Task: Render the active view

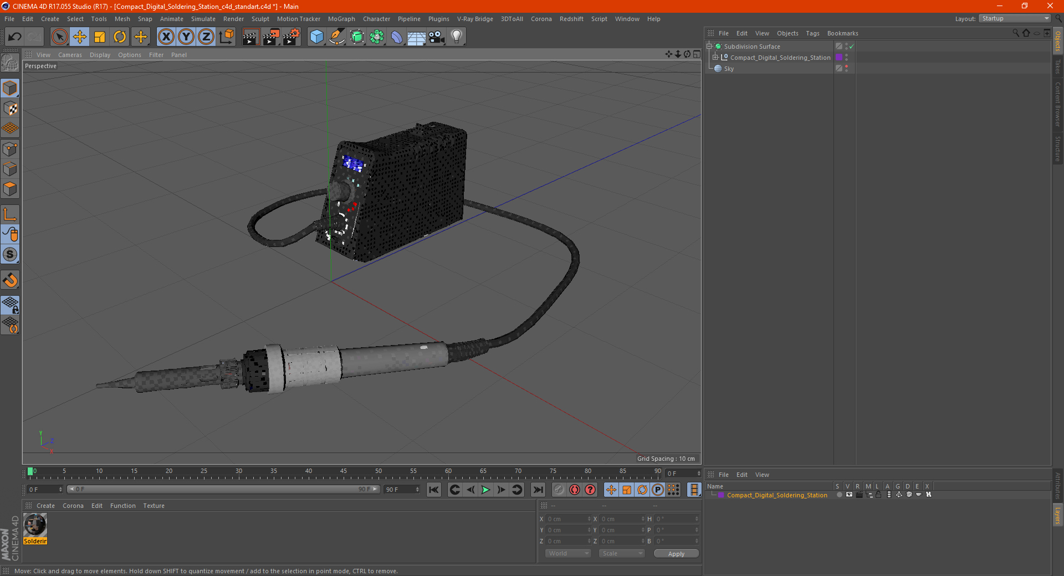Action: tap(250, 37)
